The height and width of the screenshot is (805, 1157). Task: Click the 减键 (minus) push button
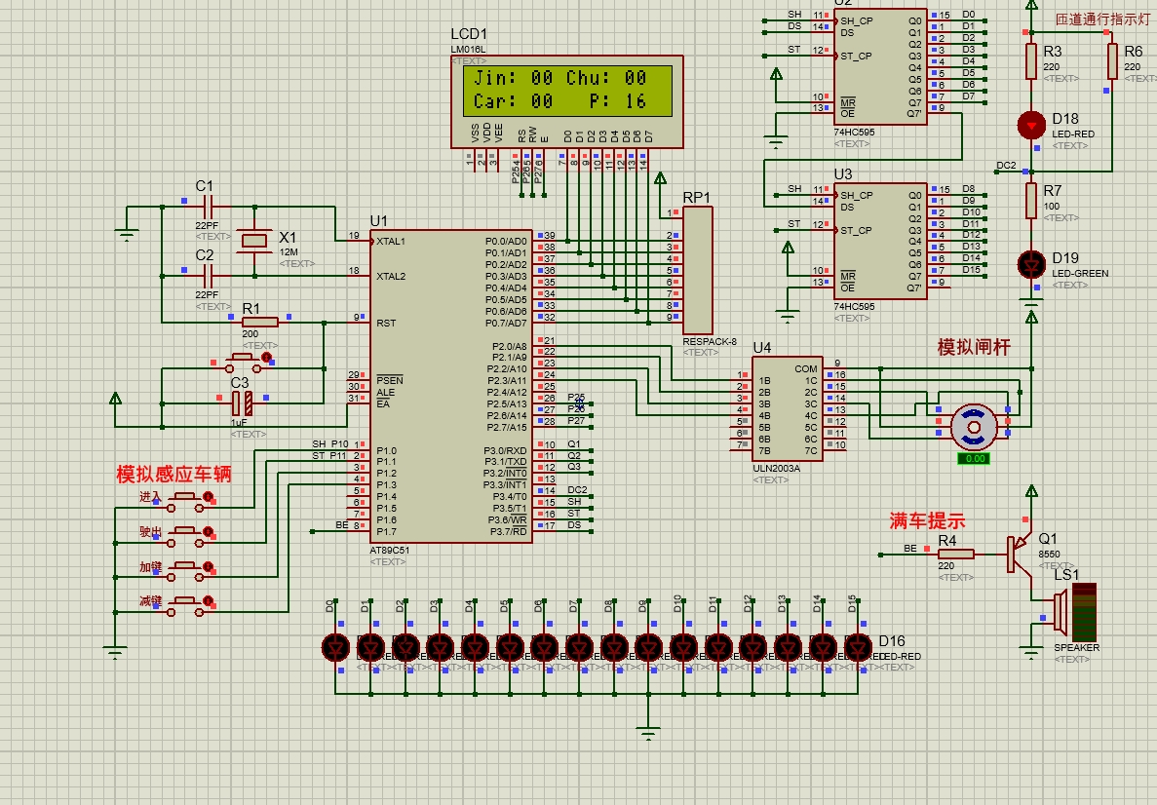click(184, 606)
